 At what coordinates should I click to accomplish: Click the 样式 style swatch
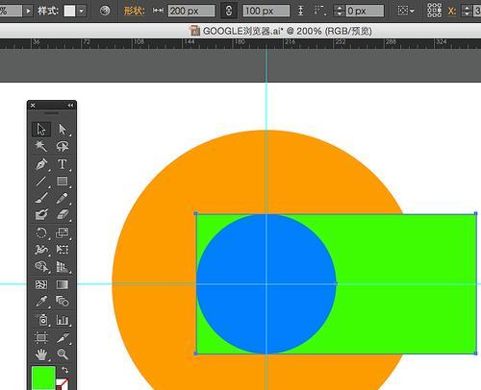click(x=69, y=11)
